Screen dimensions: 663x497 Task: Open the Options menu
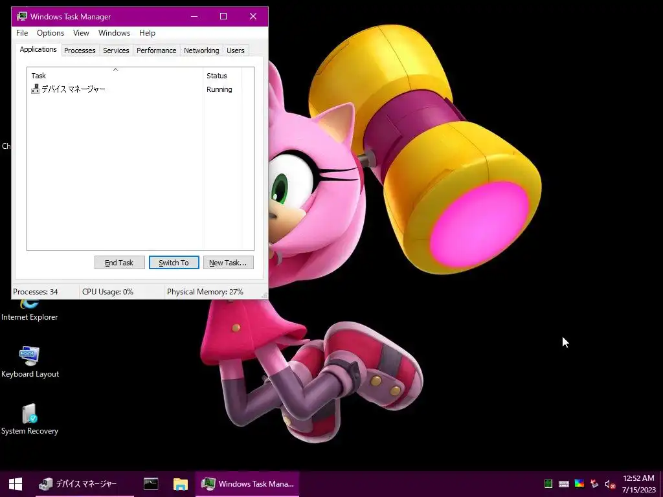pyautogui.click(x=51, y=33)
